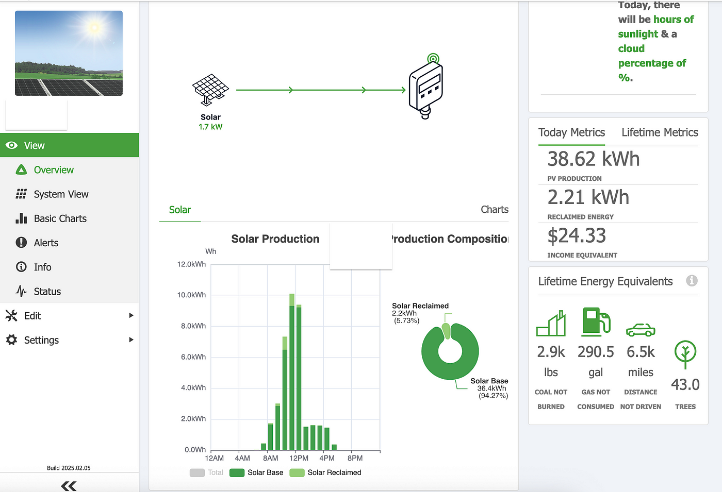The width and height of the screenshot is (722, 492).
Task: Select the Solar tab
Action: [179, 210]
